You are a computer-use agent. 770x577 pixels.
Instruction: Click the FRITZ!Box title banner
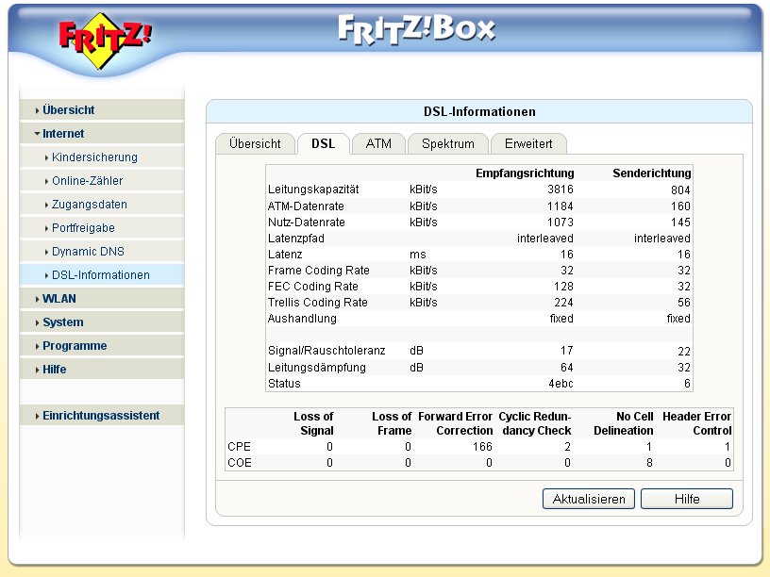(417, 29)
